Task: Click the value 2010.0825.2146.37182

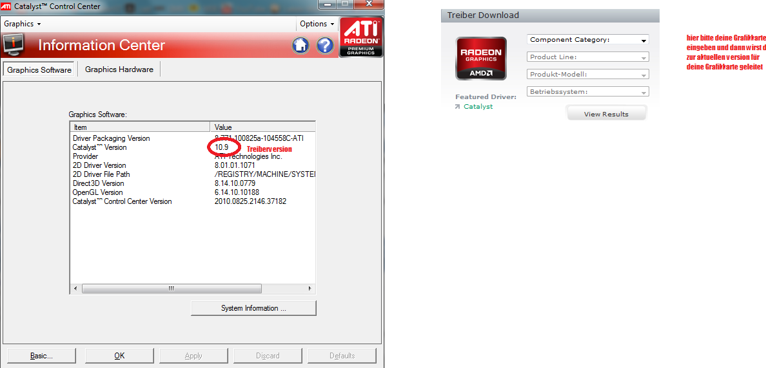Action: click(250, 201)
